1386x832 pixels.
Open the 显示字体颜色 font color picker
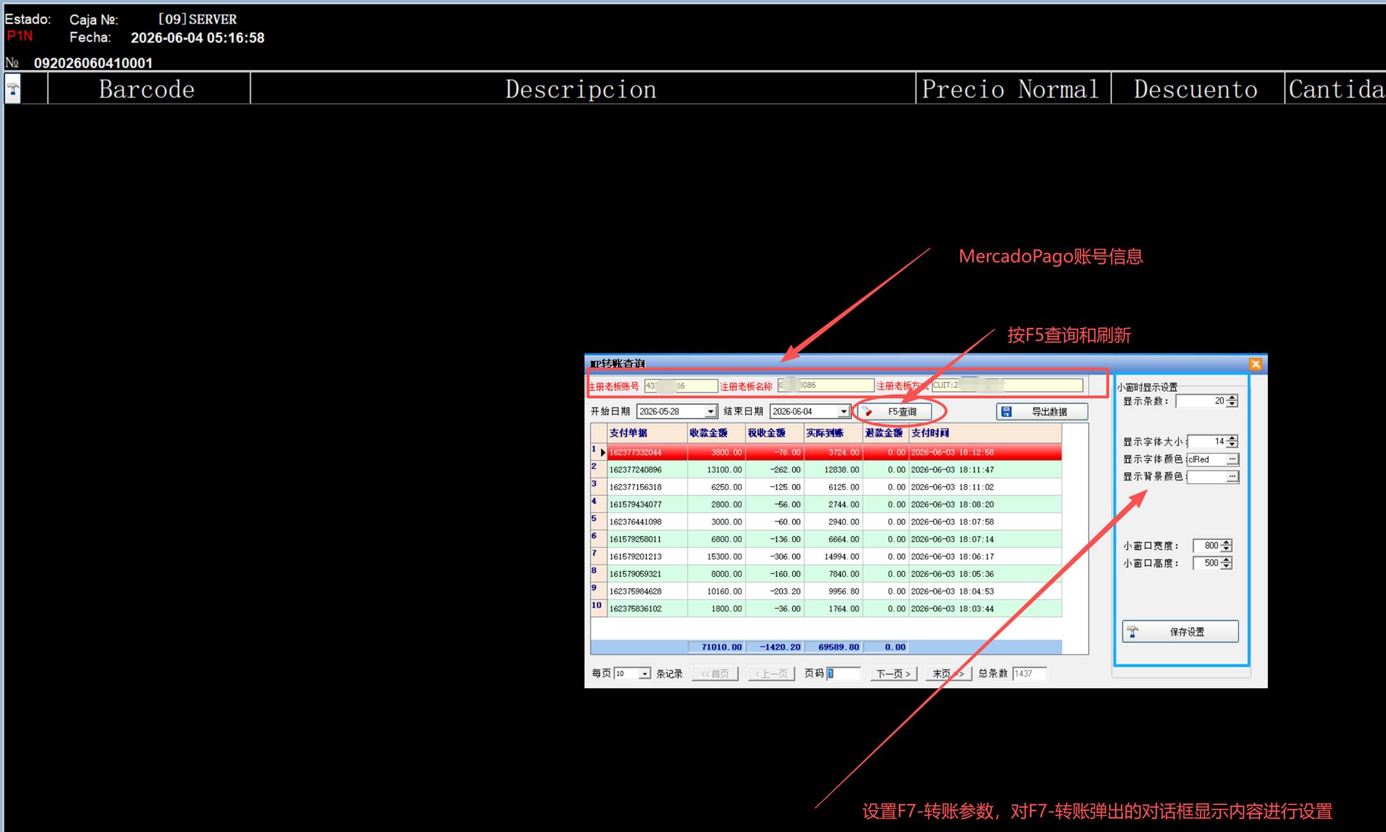click(x=1232, y=459)
